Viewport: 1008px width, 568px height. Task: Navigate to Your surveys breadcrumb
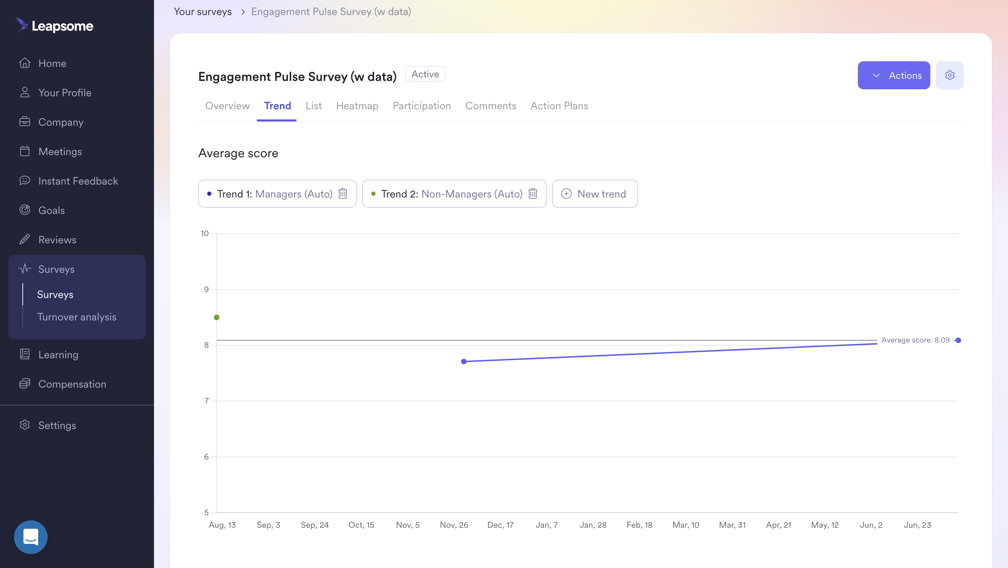pos(203,12)
